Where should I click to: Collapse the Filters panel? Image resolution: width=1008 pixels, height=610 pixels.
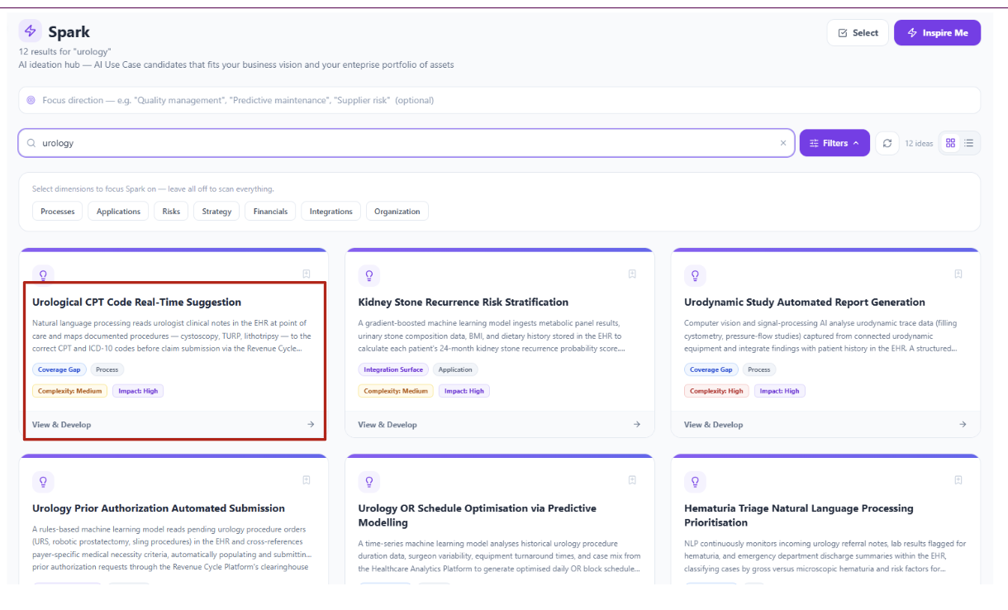coord(834,143)
